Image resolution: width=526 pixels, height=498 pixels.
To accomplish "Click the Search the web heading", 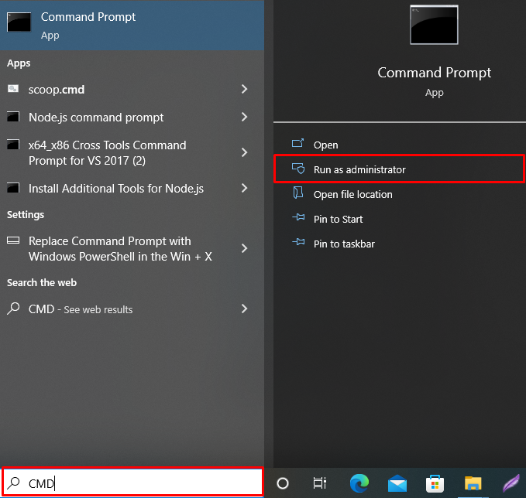I will pos(42,282).
